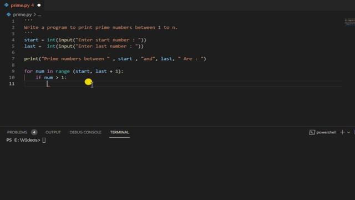The width and height of the screenshot is (355, 200).
Task: Switch to the Debug Console tab
Action: pos(85,132)
